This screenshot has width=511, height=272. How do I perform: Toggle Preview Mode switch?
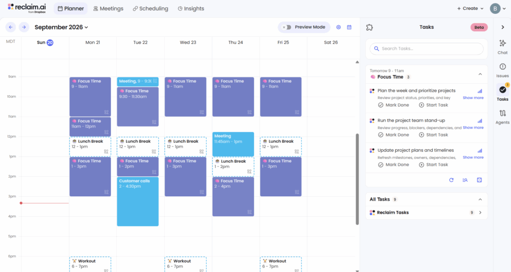(x=287, y=27)
